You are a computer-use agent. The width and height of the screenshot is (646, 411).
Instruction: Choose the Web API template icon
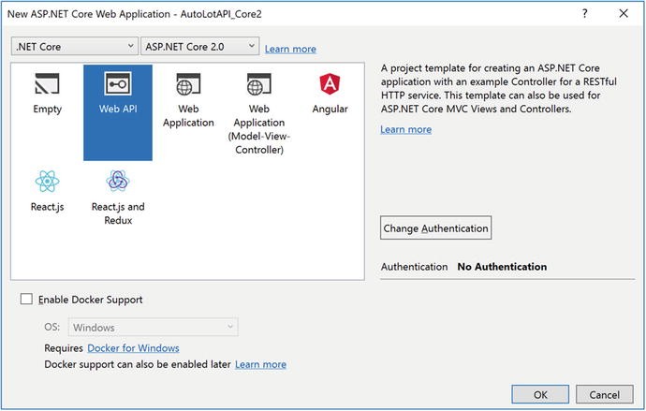point(118,83)
